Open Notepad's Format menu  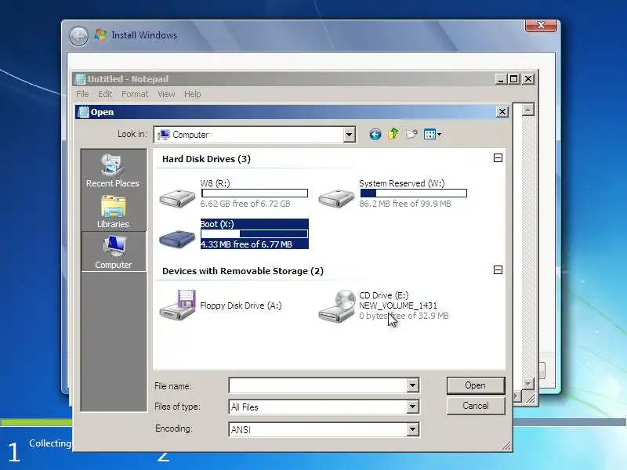(135, 94)
